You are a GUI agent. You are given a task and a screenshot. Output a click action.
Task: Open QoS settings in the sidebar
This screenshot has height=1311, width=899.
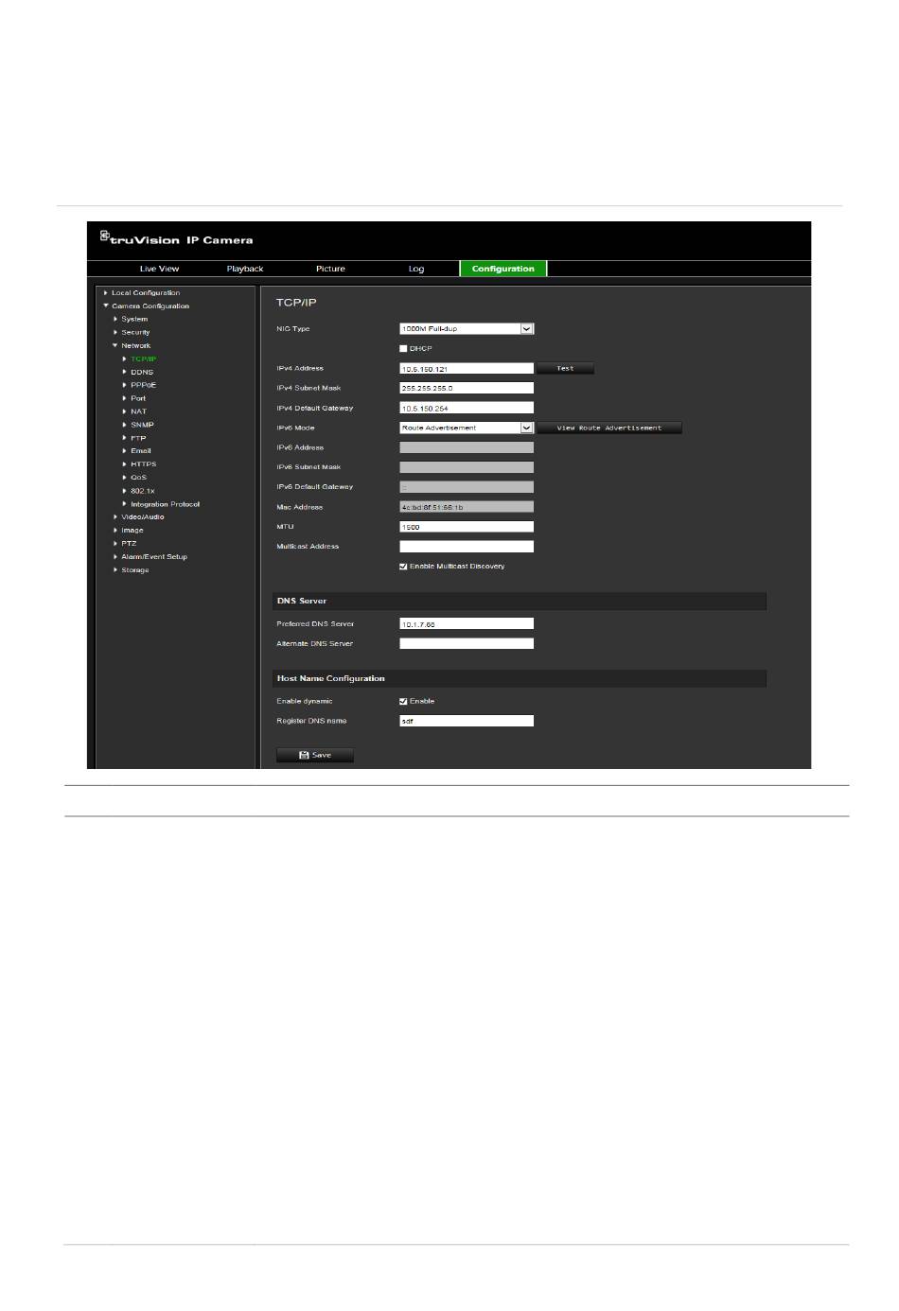pos(138,478)
